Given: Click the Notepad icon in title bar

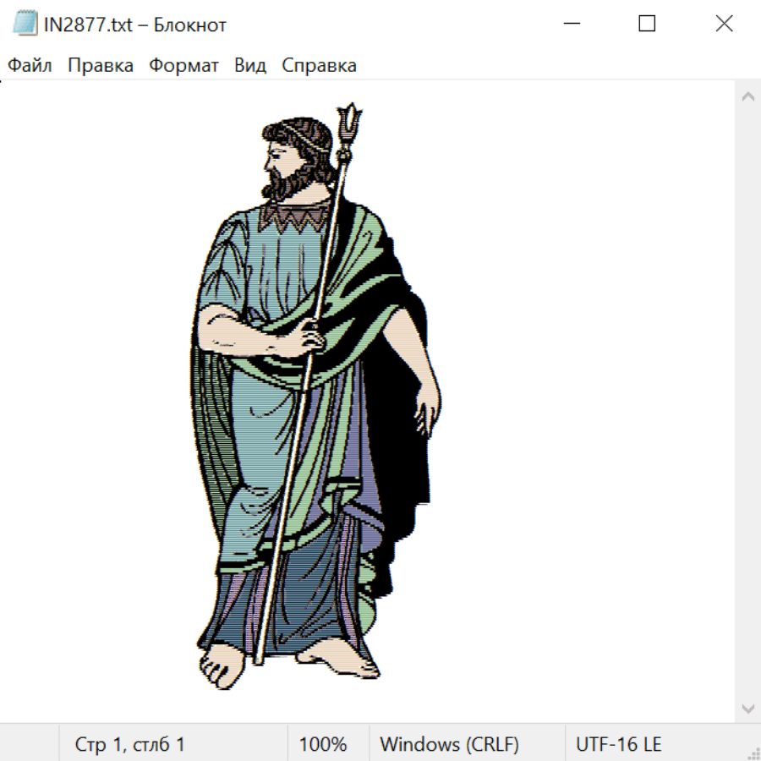Looking at the screenshot, I should [x=24, y=24].
